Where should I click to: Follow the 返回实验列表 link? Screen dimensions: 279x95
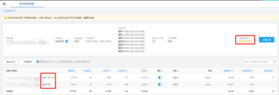(9, 11)
